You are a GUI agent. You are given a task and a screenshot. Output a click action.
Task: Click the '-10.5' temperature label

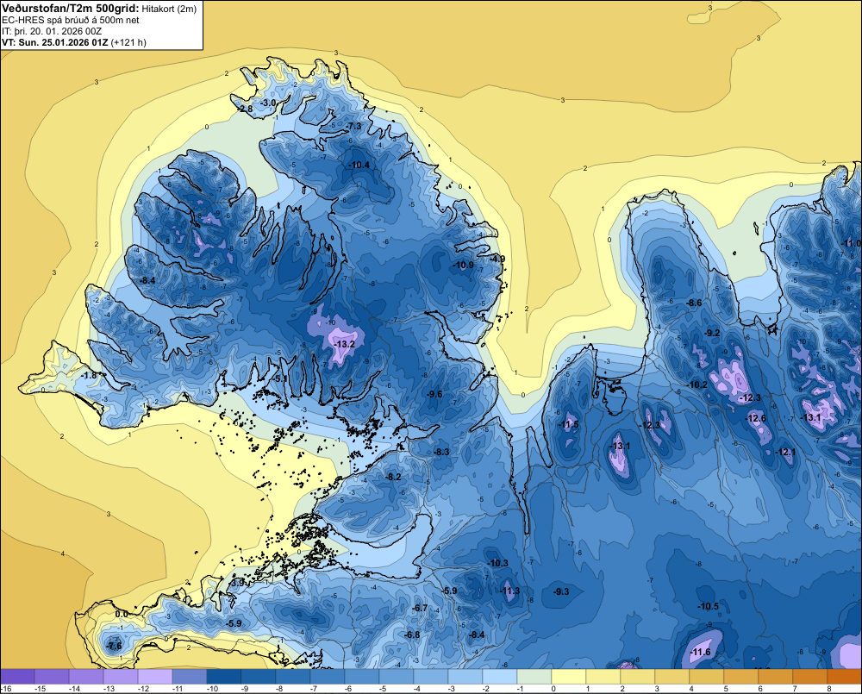click(x=708, y=607)
